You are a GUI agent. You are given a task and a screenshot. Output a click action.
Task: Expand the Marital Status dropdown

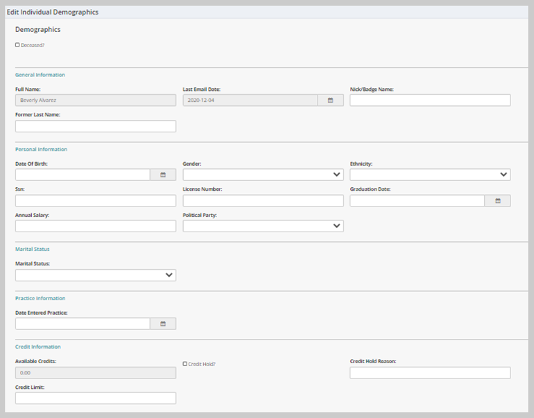tap(96, 275)
